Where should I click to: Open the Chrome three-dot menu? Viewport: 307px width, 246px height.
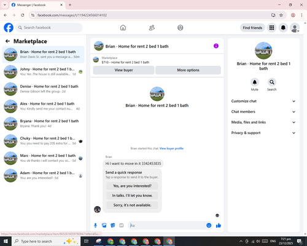301,15
